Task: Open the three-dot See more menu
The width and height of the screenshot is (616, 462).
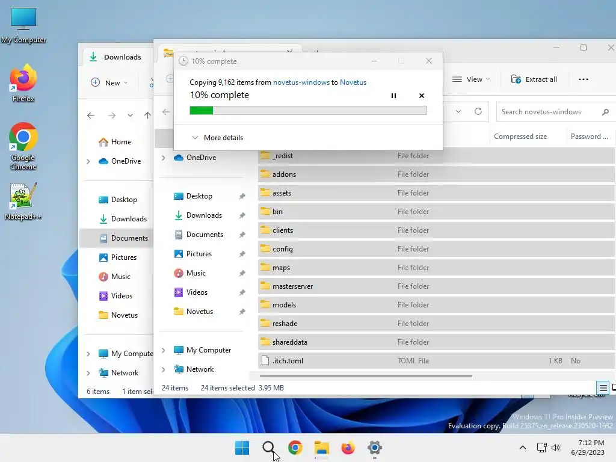Action: coord(584,79)
